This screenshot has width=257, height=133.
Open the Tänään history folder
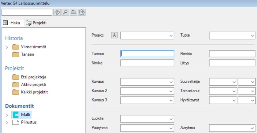pos(16,55)
